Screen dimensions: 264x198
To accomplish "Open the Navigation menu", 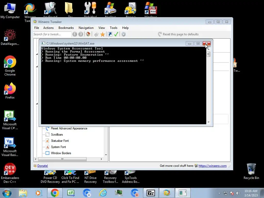I will tap(86, 28).
